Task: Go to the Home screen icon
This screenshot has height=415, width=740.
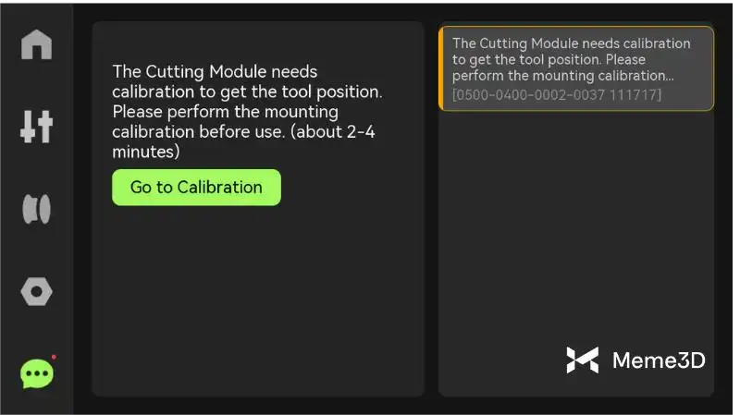Action: pyautogui.click(x=36, y=43)
